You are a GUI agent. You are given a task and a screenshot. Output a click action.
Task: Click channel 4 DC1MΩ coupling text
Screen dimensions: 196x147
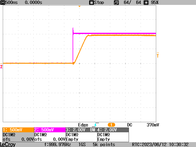pos(104,135)
